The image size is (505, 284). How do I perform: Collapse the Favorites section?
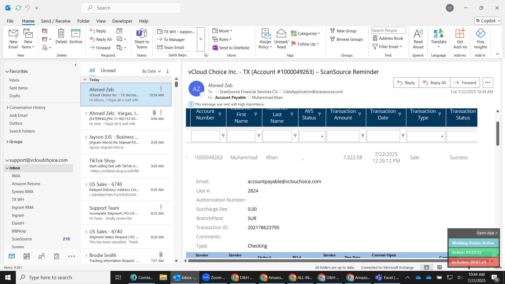click(7, 71)
